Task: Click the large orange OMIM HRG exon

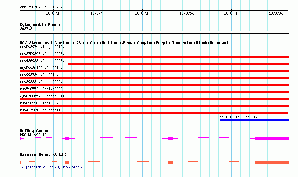Action: 272,162
